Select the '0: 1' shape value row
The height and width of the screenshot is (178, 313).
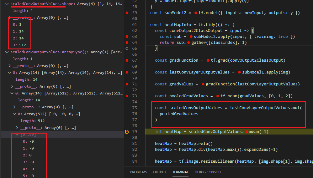pyautogui.click(x=62, y=24)
